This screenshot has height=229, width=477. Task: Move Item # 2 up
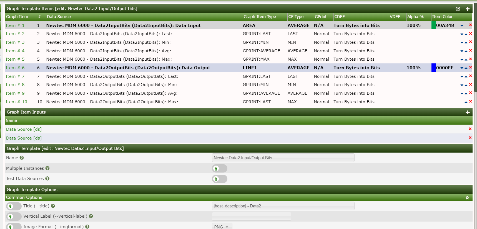coord(466,34)
